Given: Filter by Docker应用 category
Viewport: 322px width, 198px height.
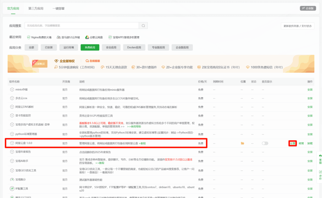Looking at the screenshot, I should (x=134, y=47).
